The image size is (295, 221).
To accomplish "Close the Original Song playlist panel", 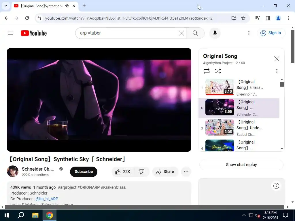I will click(x=277, y=59).
